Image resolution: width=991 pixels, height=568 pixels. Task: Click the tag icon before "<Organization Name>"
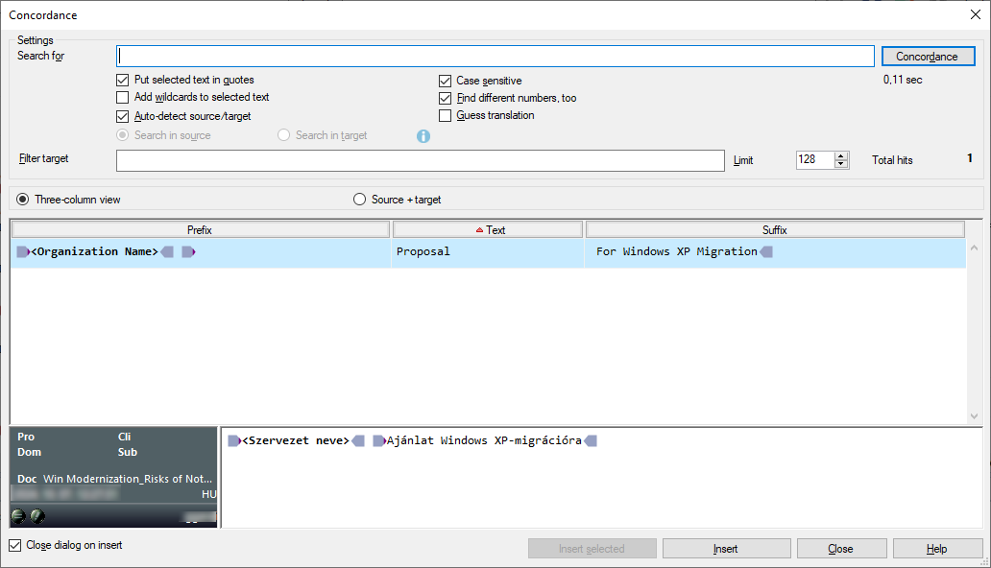tap(22, 251)
